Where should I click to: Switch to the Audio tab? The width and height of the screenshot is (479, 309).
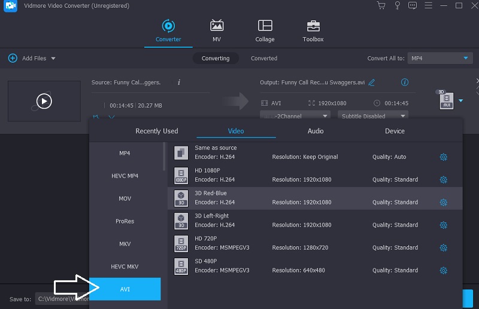(x=316, y=131)
